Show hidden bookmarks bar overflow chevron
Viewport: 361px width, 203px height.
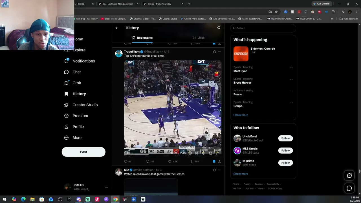click(x=332, y=19)
